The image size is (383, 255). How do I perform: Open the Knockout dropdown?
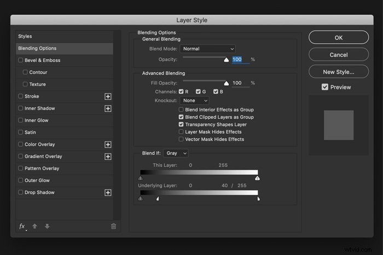(194, 100)
